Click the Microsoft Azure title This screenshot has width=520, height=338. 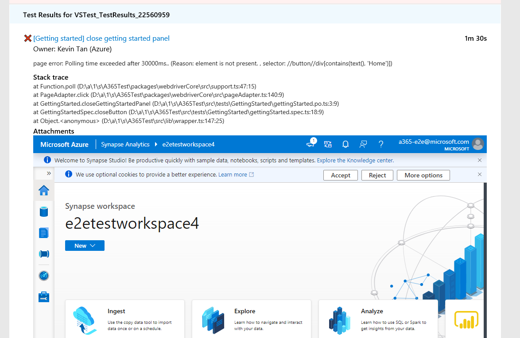[64, 145]
